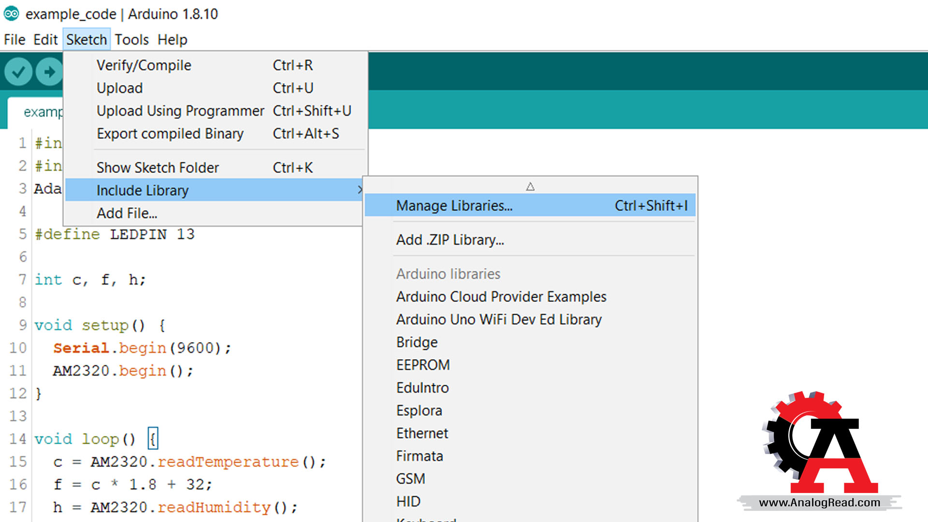Image resolution: width=928 pixels, height=522 pixels.
Task: Include the Esplora library
Action: tap(530, 410)
